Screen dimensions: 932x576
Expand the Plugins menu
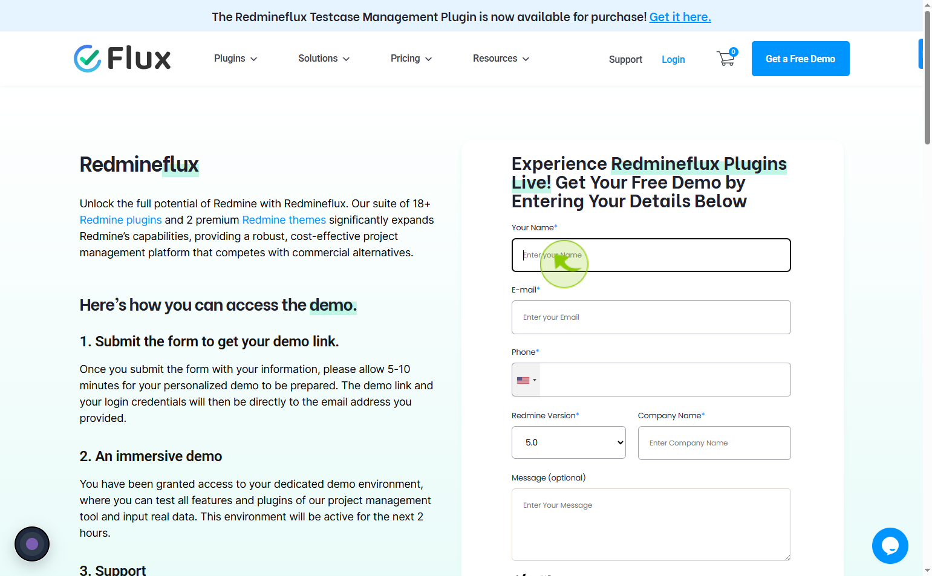coord(235,59)
